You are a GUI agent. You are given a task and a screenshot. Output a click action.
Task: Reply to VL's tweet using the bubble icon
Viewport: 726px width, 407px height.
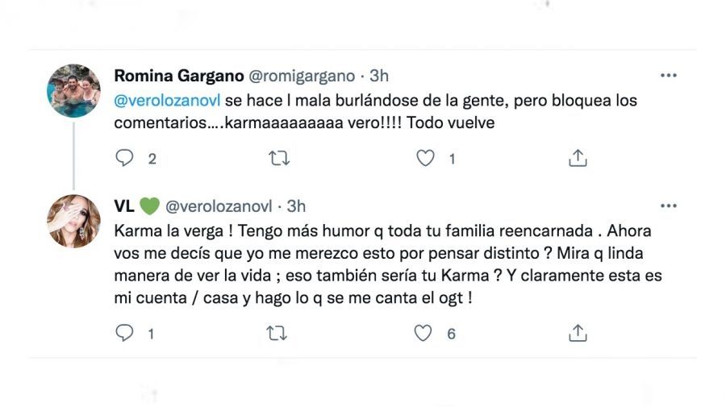124,333
